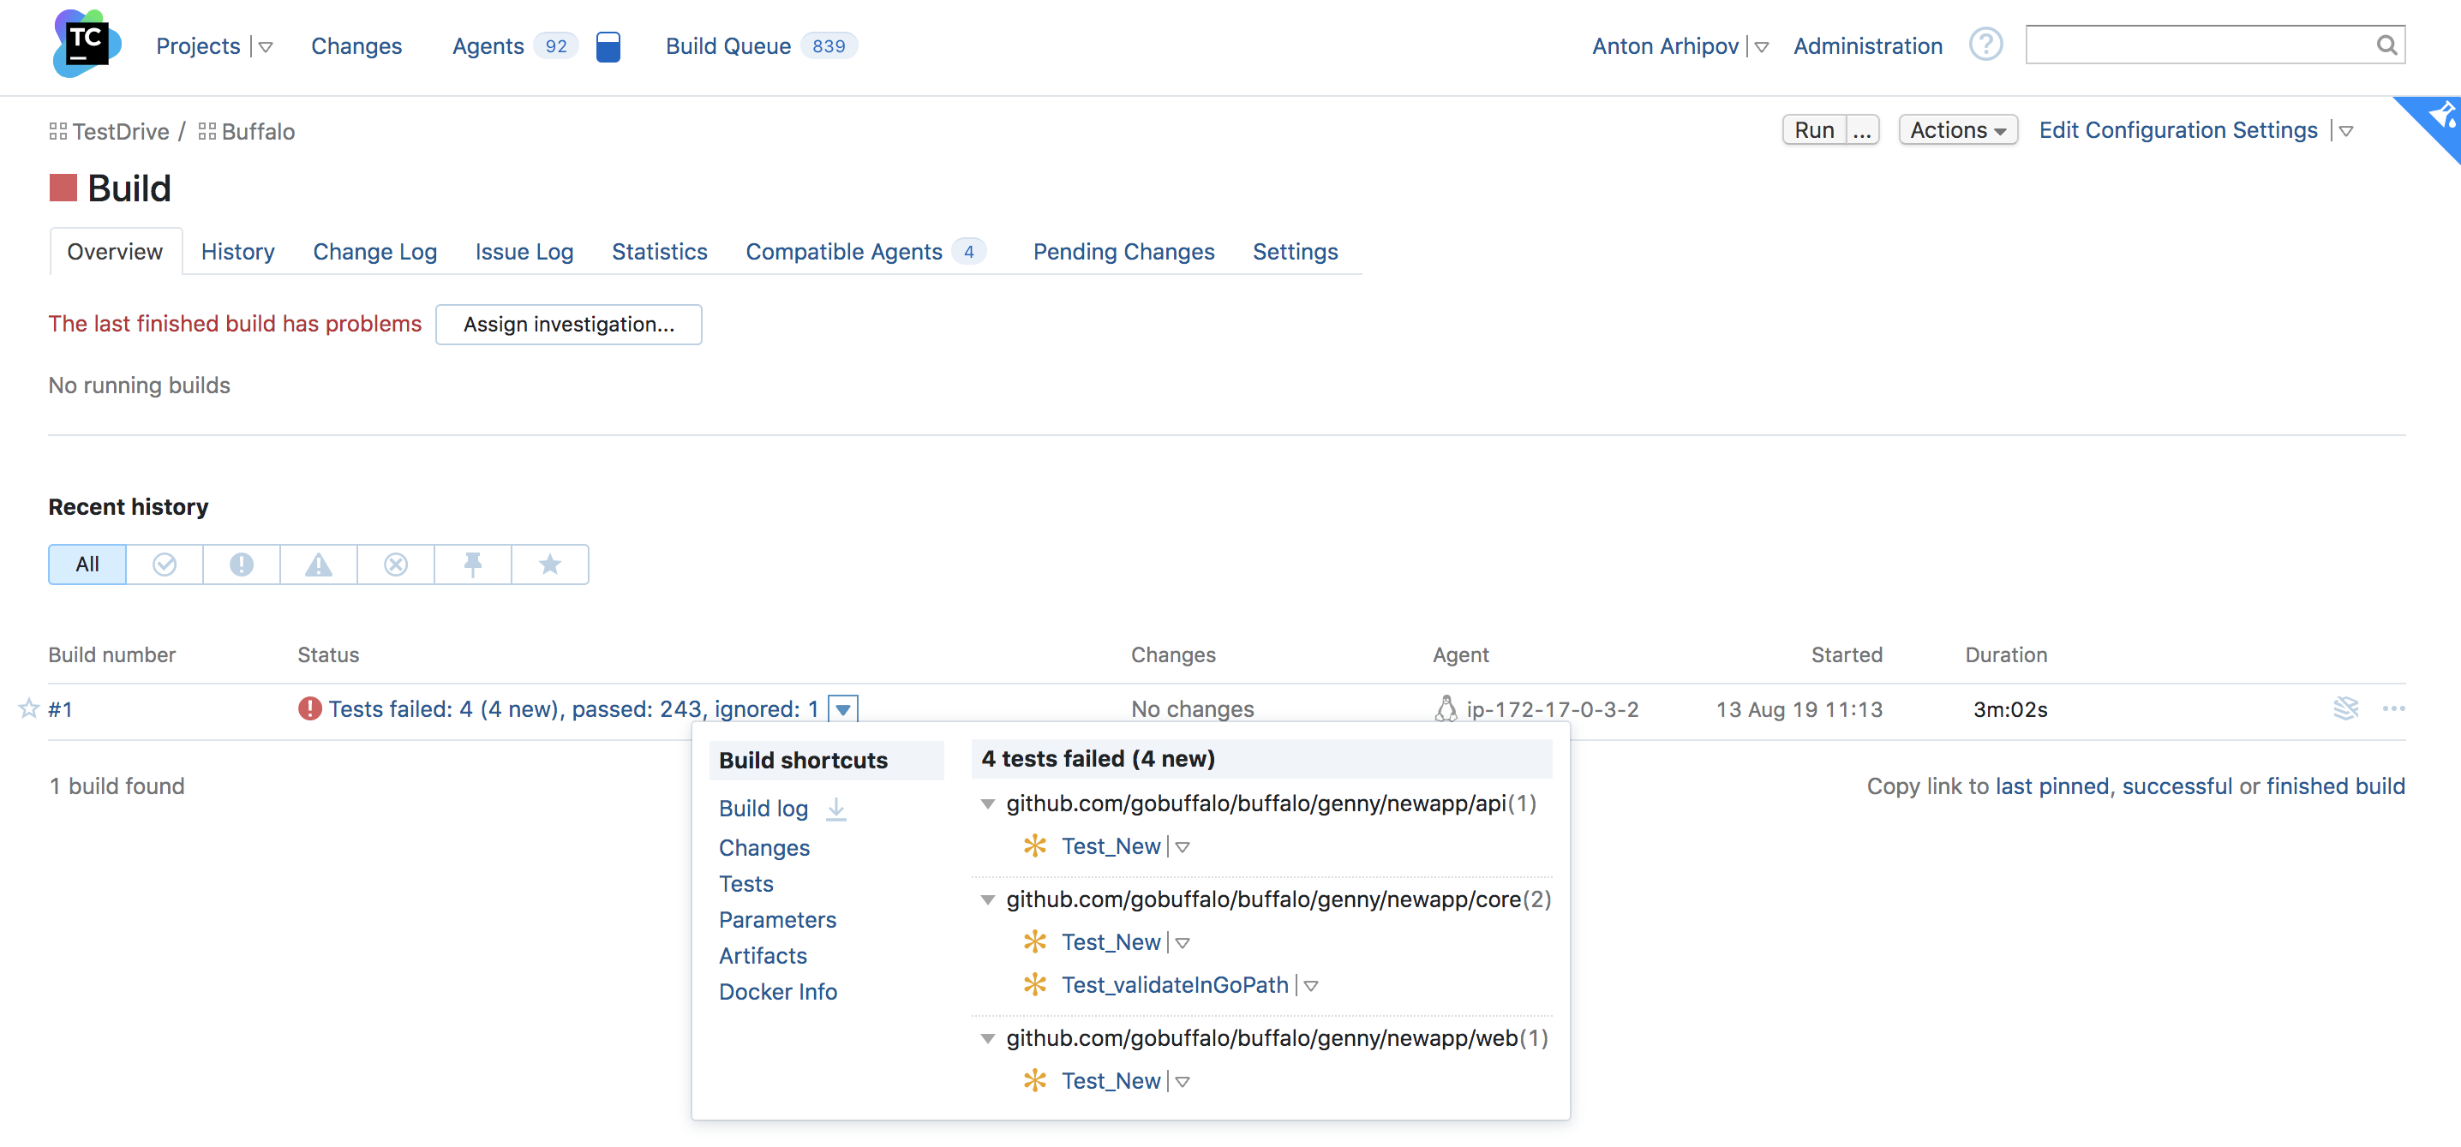Image resolution: width=2461 pixels, height=1147 pixels.
Task: Click the download icon next to Build log
Action: click(x=835, y=809)
